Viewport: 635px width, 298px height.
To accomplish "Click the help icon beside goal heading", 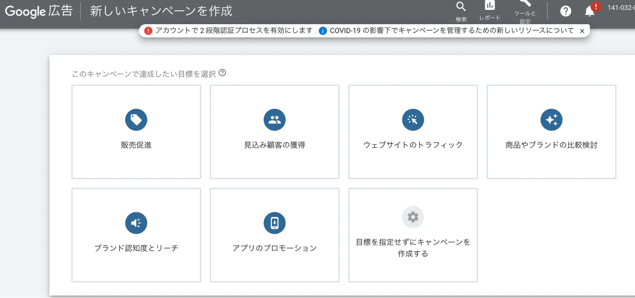I will click(222, 73).
